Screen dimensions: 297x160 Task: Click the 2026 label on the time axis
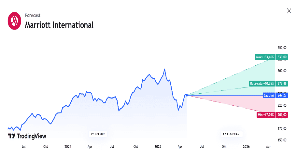click(247, 147)
